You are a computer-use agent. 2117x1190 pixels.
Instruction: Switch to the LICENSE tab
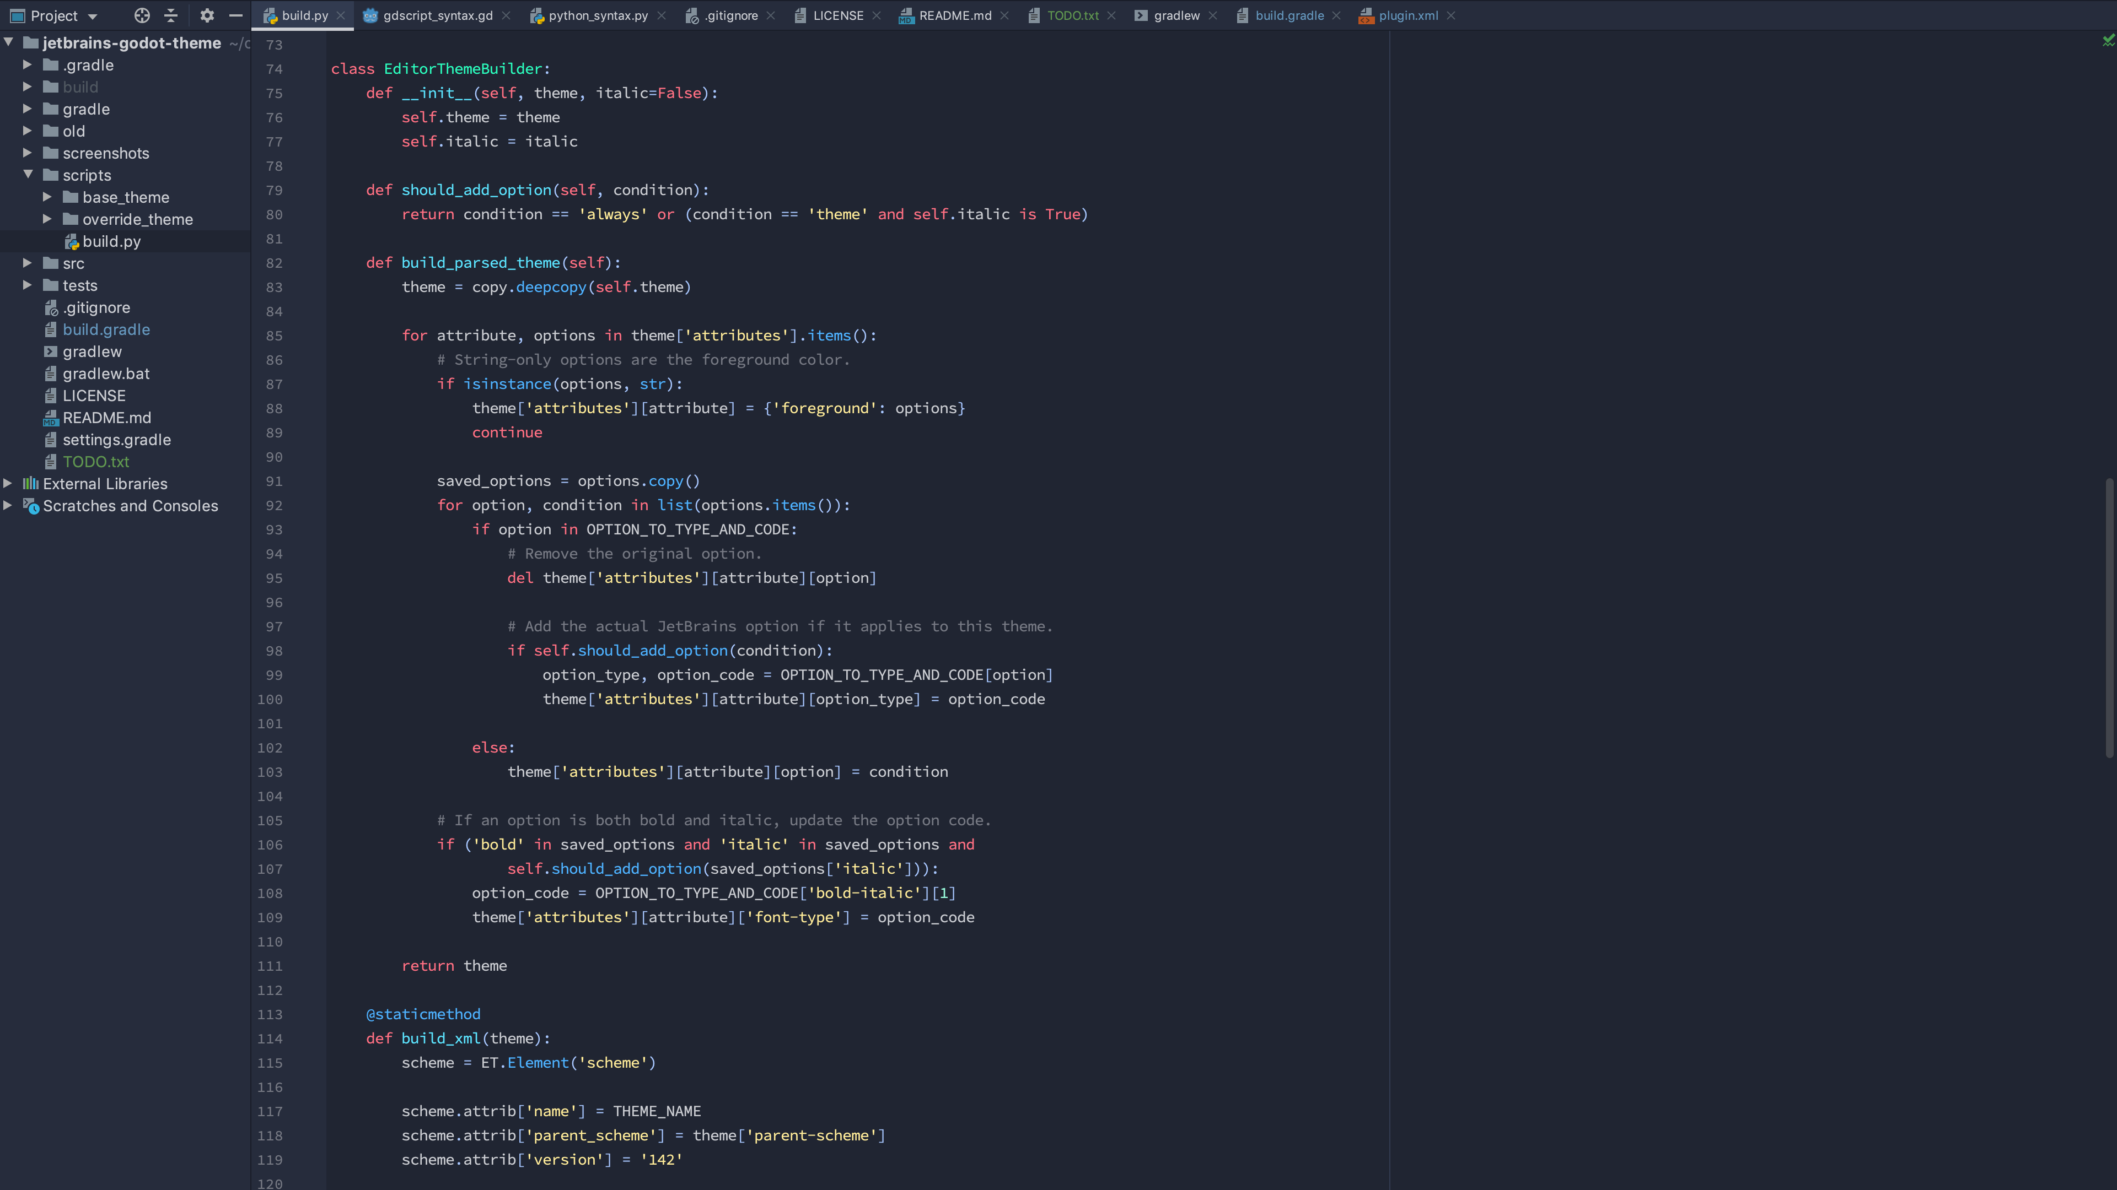837,15
